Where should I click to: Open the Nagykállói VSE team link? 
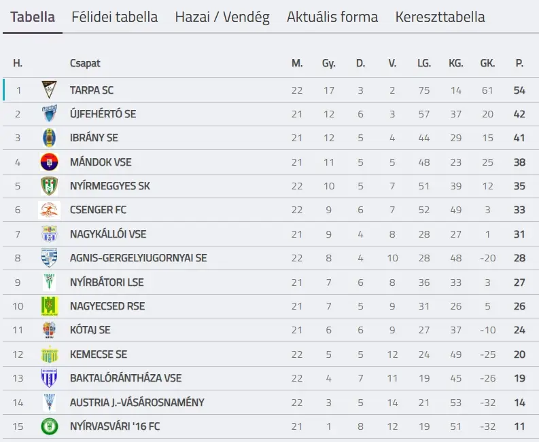coord(108,234)
